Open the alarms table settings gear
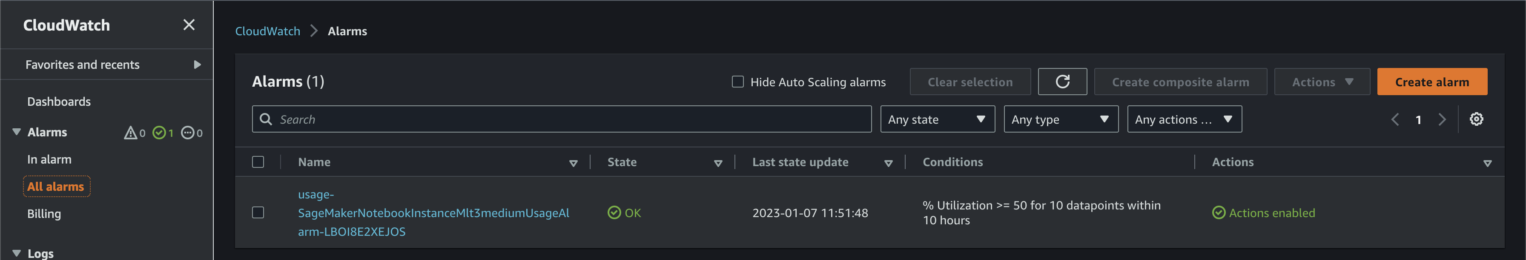 [x=1477, y=119]
